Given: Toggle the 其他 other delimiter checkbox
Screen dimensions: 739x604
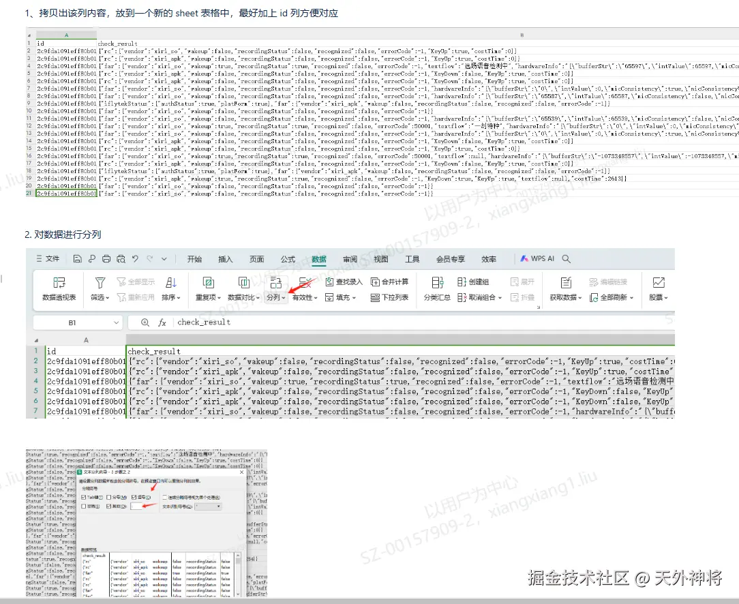Looking at the screenshot, I should (108, 506).
